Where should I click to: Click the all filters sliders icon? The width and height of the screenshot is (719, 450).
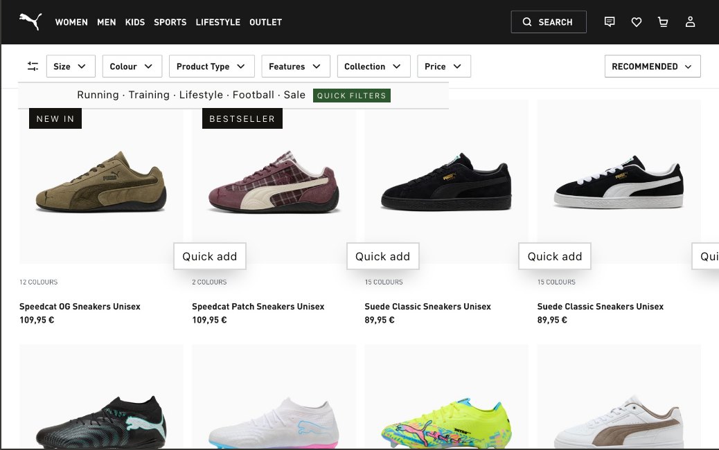[33, 66]
